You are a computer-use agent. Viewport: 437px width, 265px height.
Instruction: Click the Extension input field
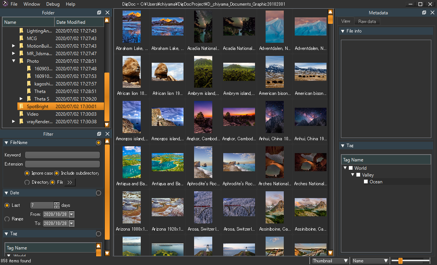pyautogui.click(x=62, y=164)
